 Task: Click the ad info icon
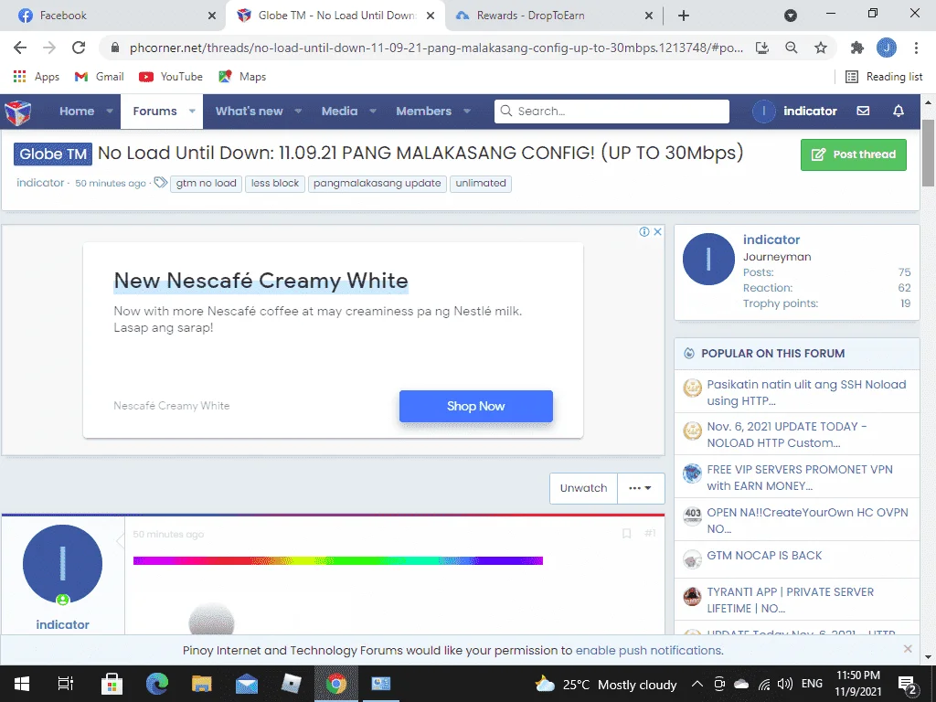click(x=644, y=231)
